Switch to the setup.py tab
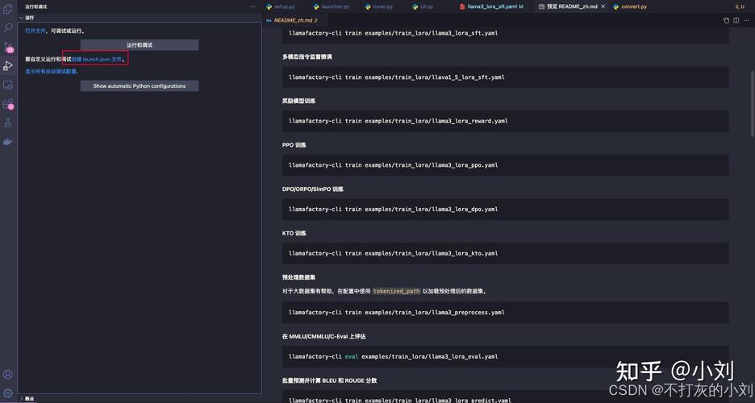The height and width of the screenshot is (403, 755). click(281, 6)
